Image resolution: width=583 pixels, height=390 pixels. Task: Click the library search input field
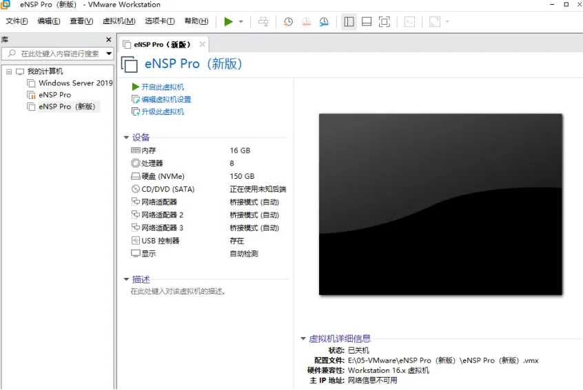point(54,54)
